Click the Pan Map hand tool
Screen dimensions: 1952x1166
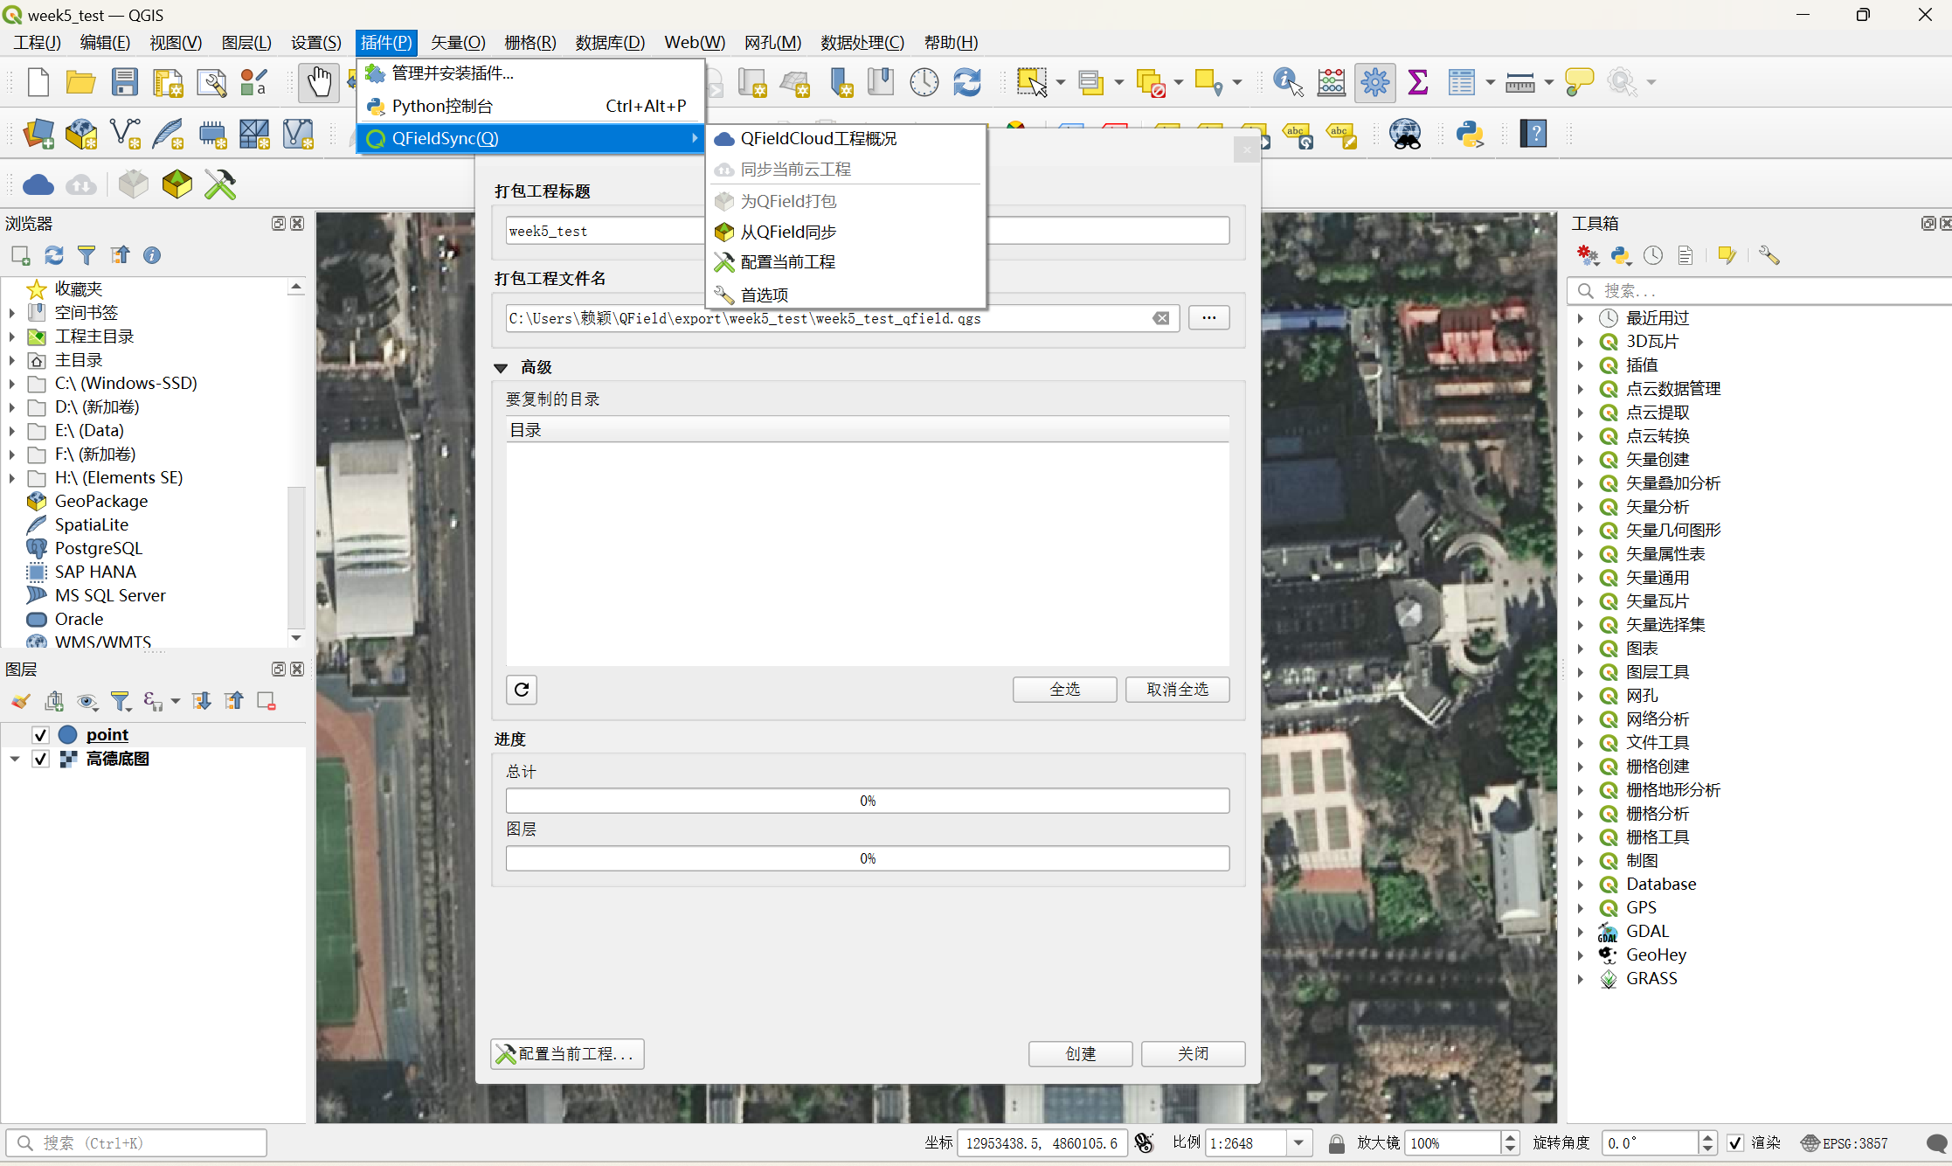point(318,83)
